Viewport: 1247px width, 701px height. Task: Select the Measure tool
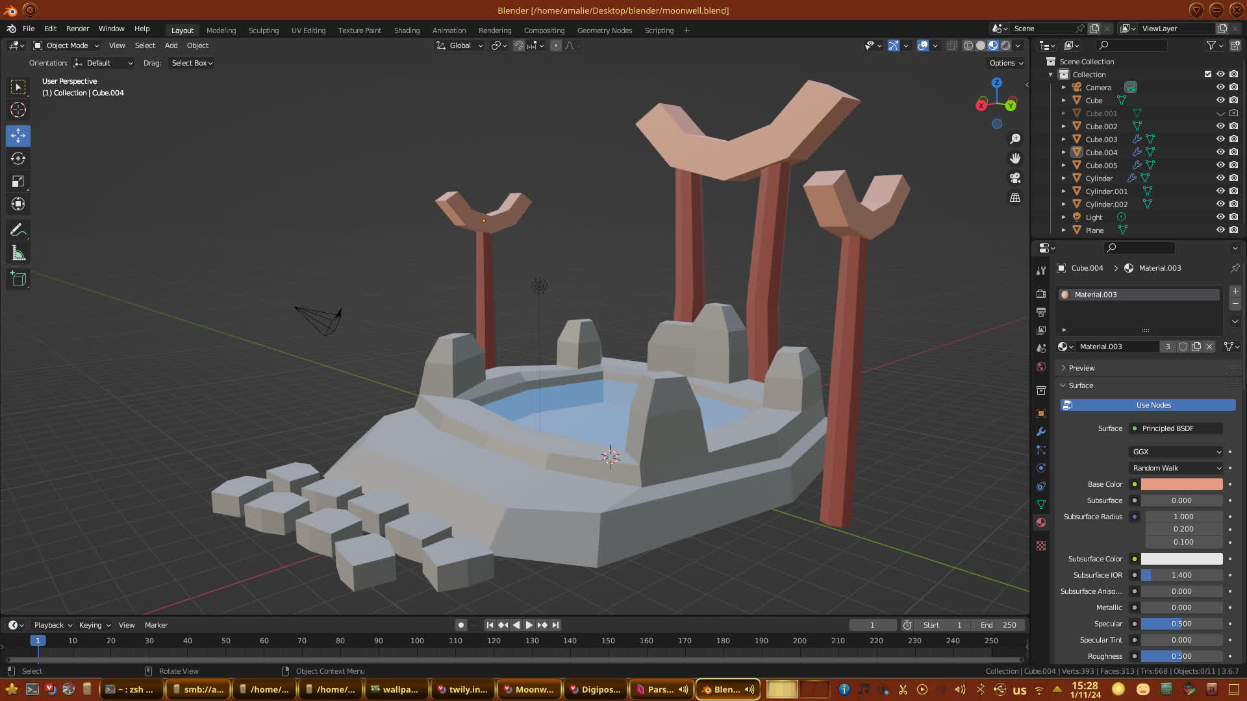click(x=18, y=254)
